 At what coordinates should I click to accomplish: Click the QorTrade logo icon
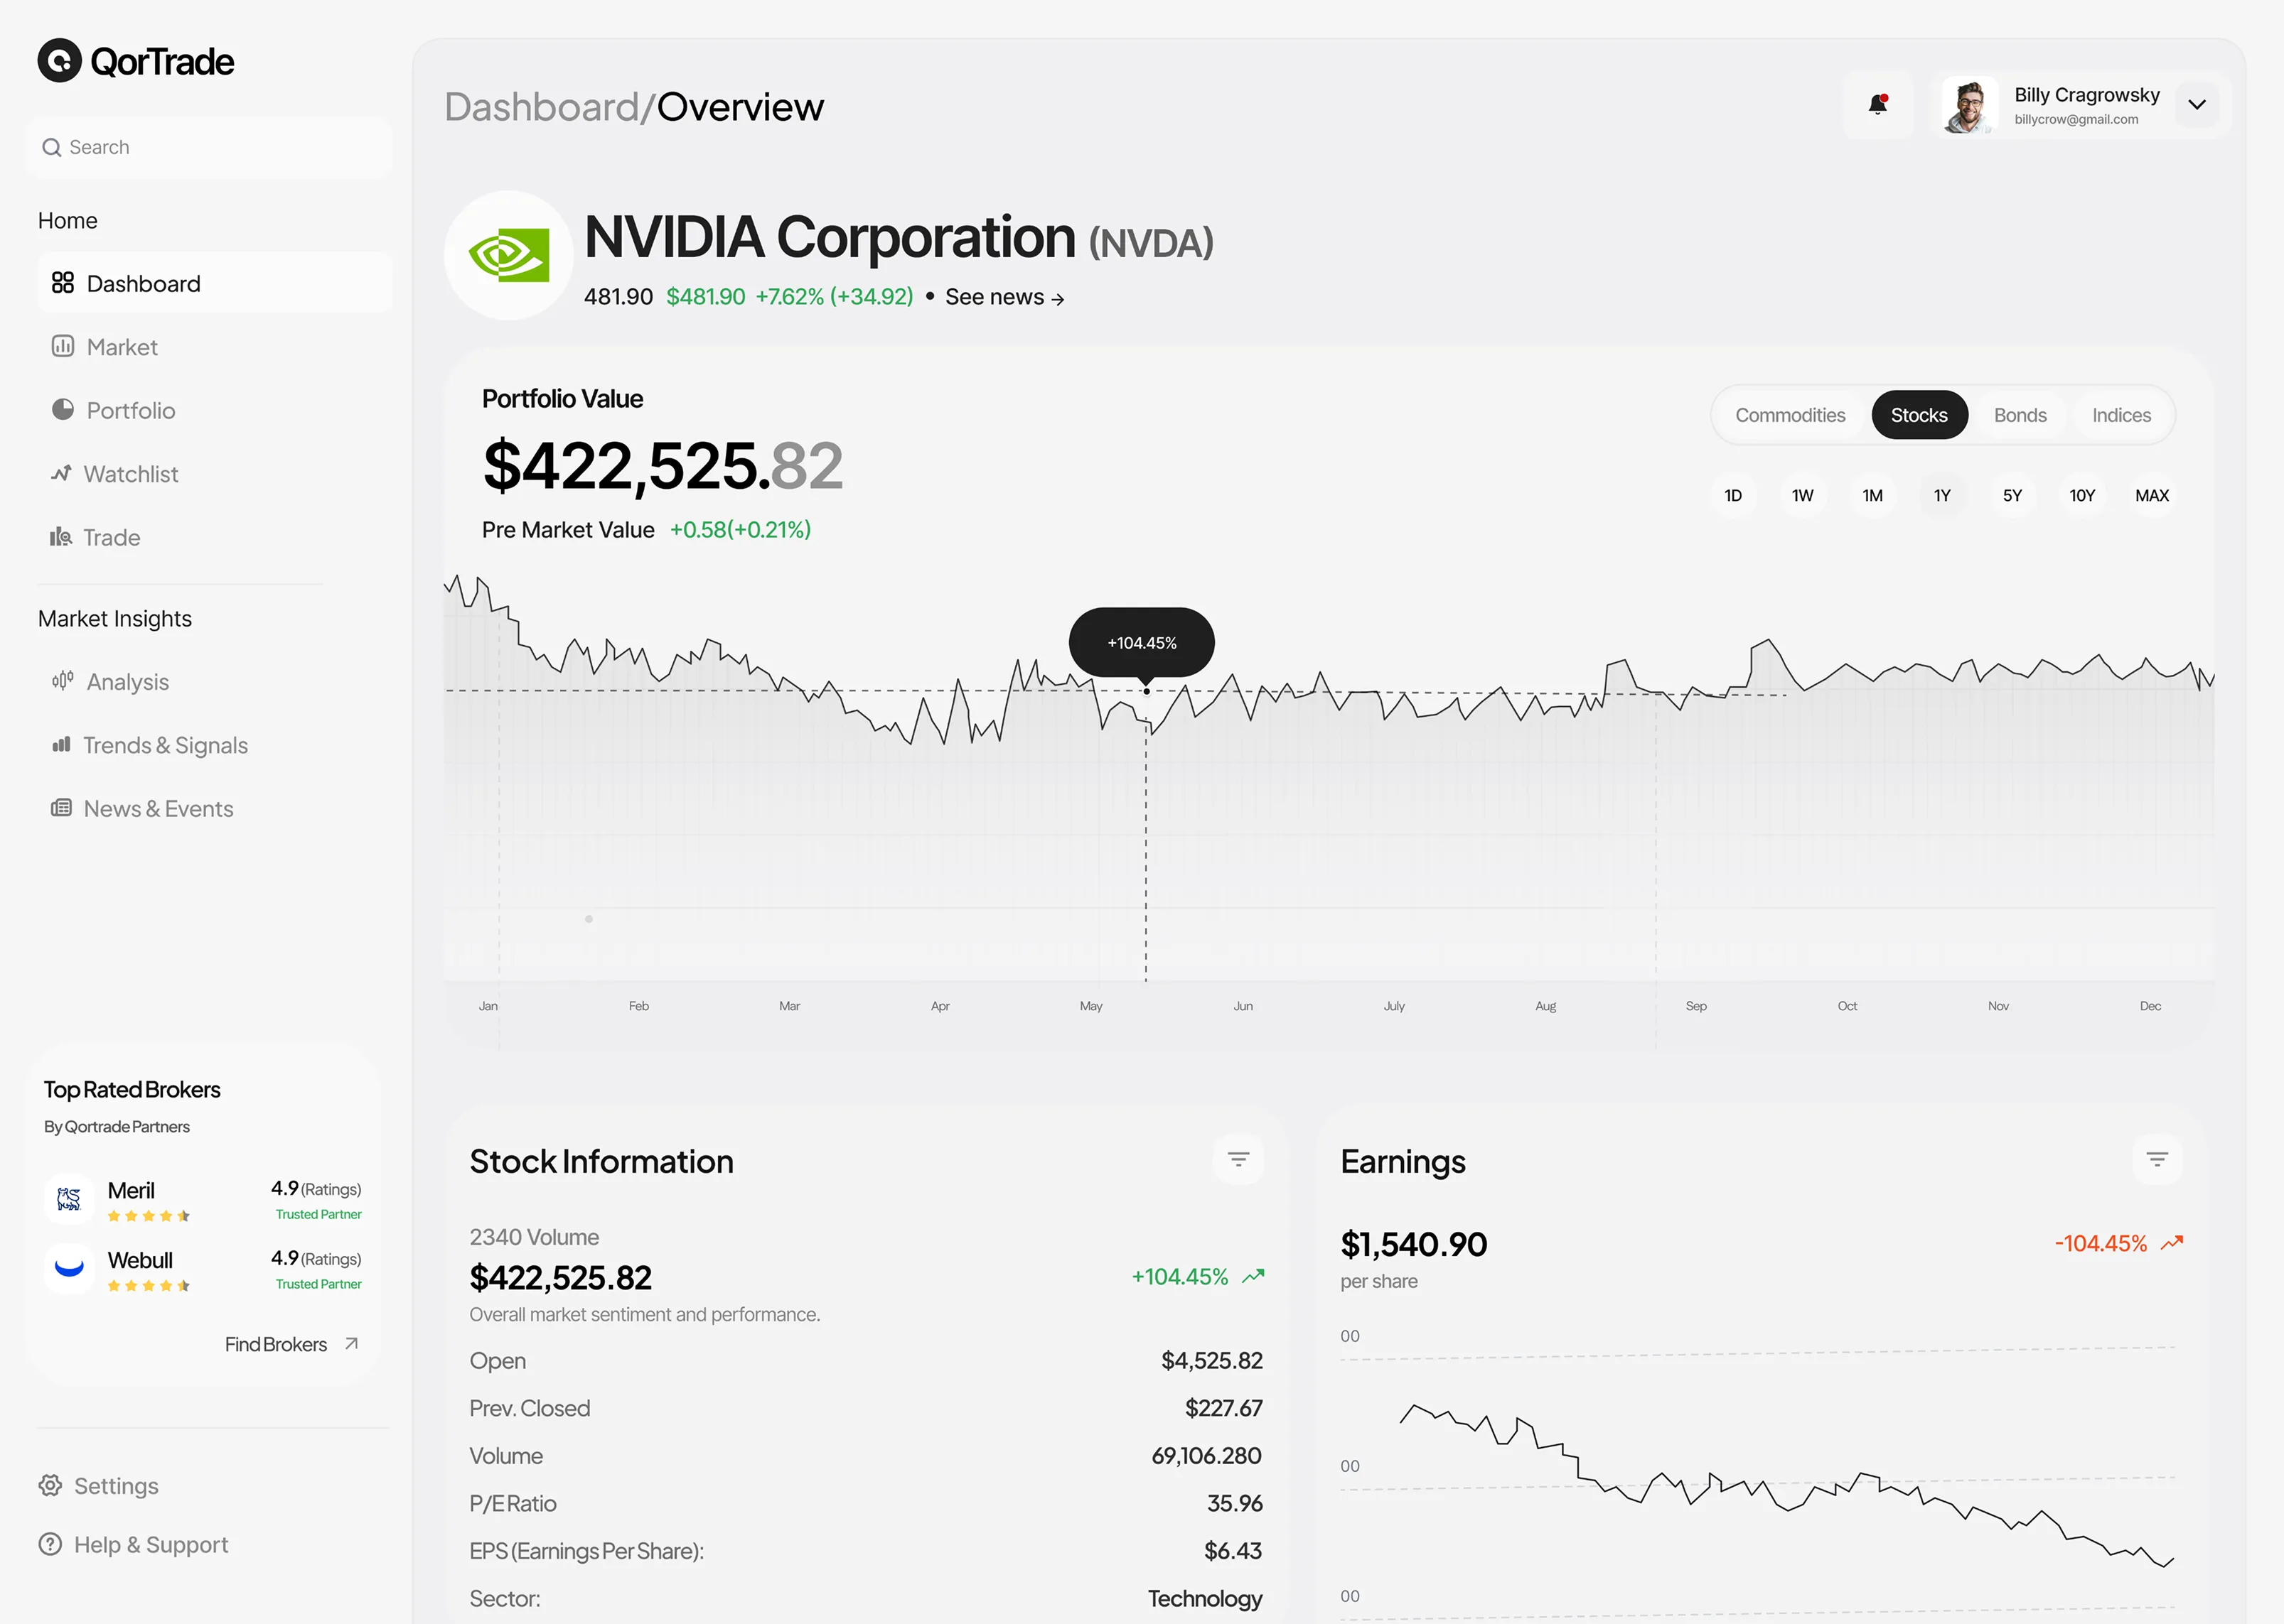click(x=60, y=61)
